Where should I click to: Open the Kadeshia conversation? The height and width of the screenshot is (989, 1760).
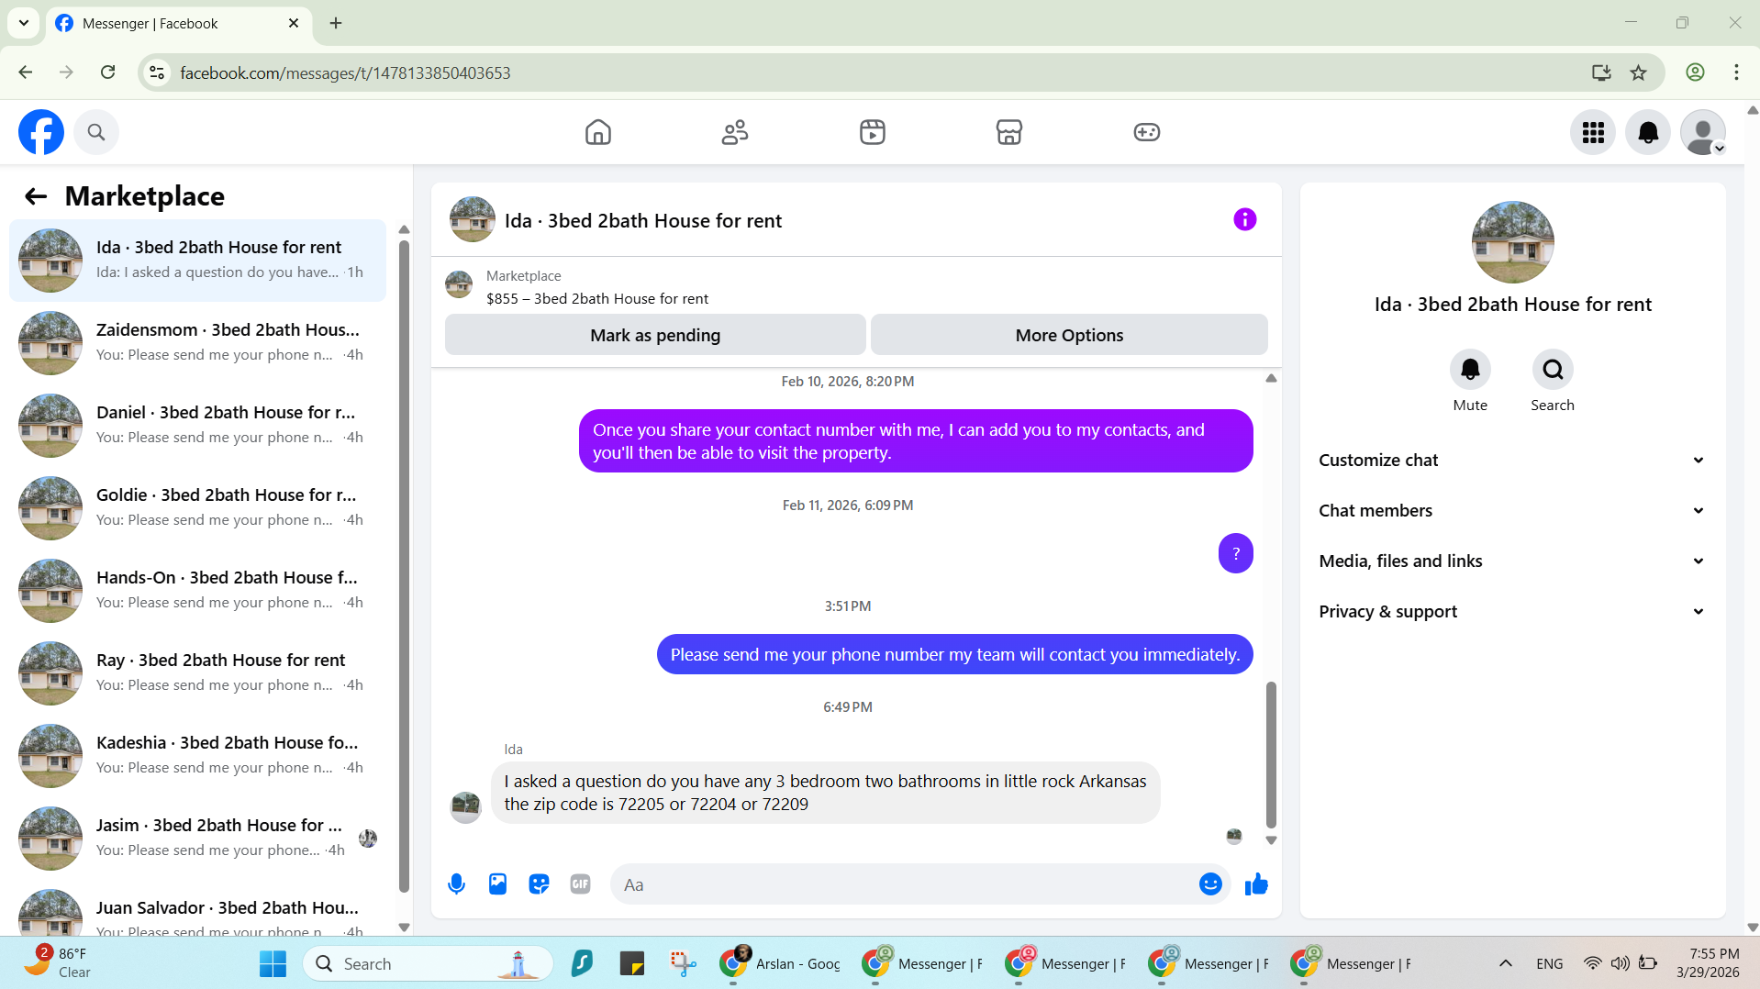pos(198,756)
